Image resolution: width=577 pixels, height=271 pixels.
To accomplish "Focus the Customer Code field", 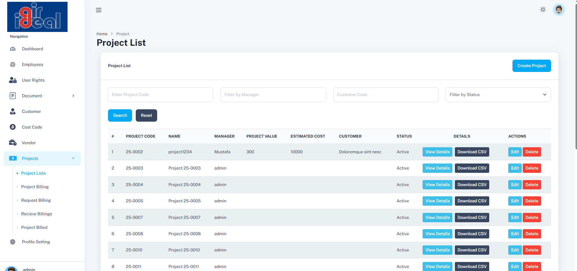I will [386, 95].
